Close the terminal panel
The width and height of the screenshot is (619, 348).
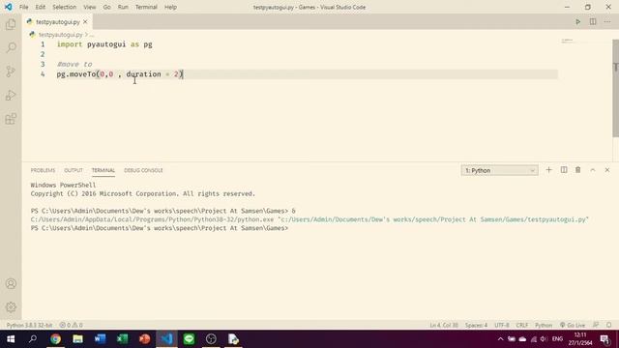(x=607, y=170)
